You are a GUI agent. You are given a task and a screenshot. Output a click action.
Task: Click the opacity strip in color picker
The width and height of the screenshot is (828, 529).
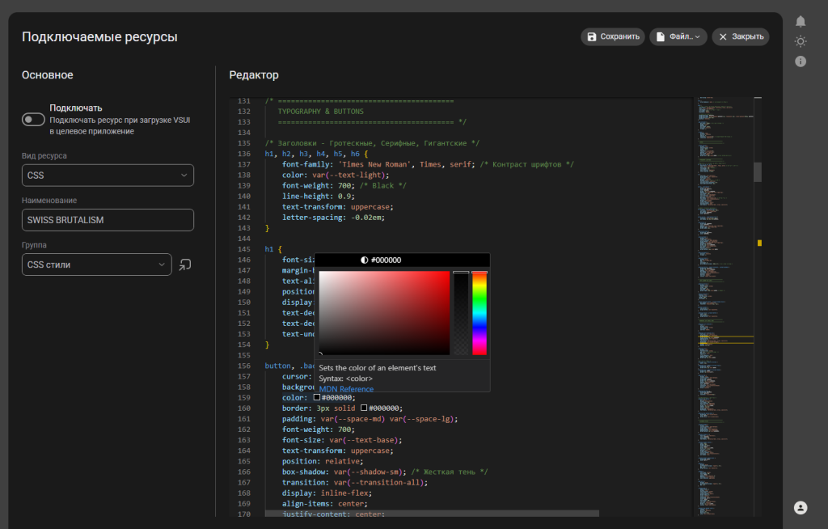click(461, 313)
